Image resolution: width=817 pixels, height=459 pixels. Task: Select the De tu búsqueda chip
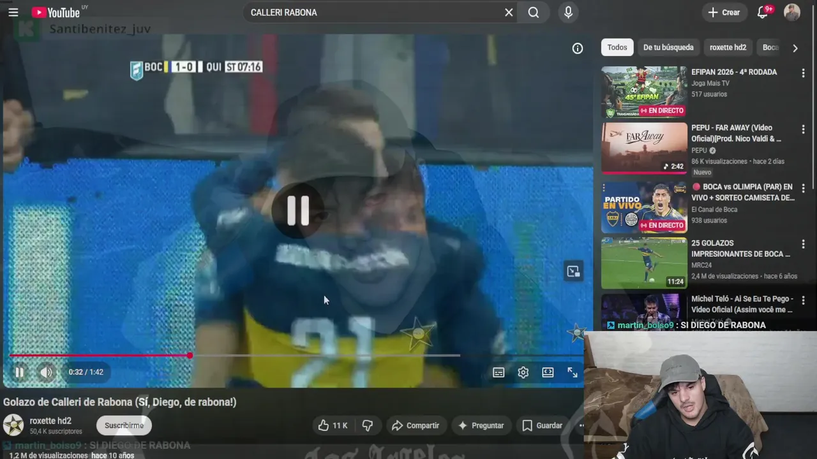pyautogui.click(x=668, y=47)
